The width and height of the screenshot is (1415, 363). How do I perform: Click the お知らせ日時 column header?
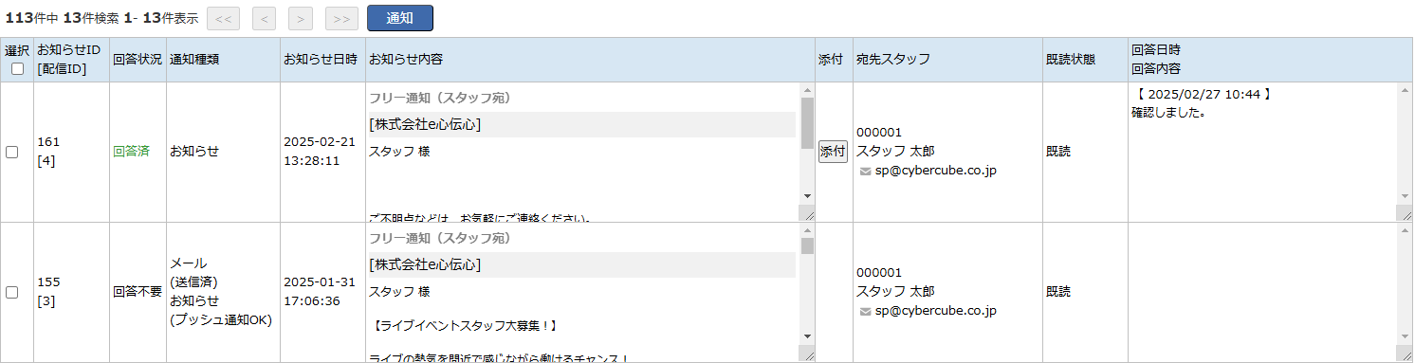[321, 59]
